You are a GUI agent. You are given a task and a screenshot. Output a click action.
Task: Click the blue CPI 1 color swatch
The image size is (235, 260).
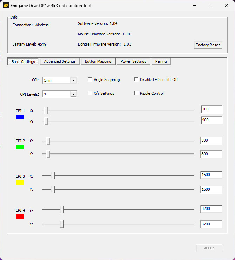tap(20, 117)
